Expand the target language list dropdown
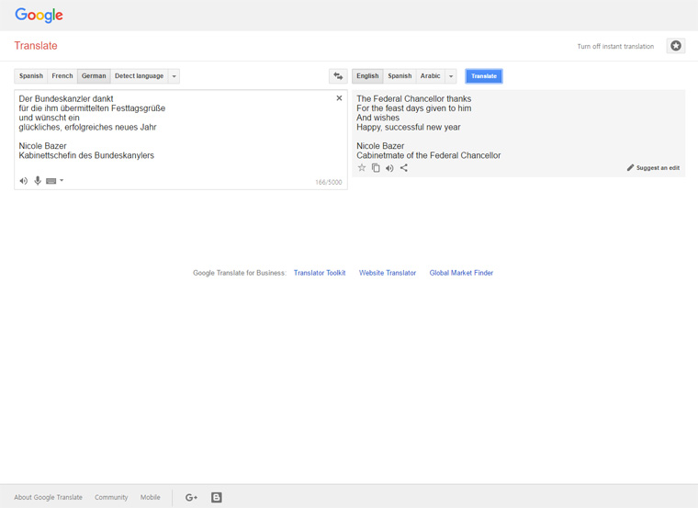Viewport: 698px width, 508px height. pos(451,76)
